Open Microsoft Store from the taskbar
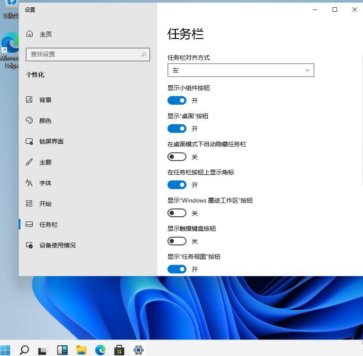The image size is (363, 356). point(119,350)
